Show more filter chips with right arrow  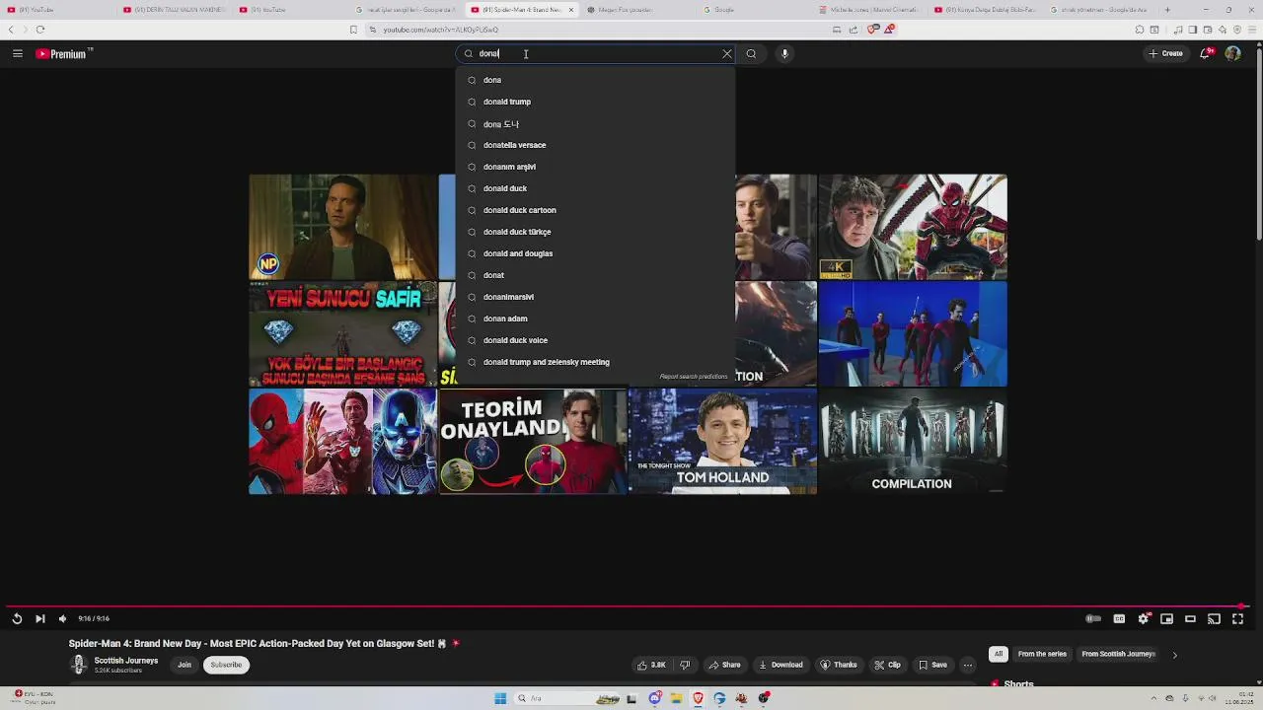click(x=1174, y=654)
